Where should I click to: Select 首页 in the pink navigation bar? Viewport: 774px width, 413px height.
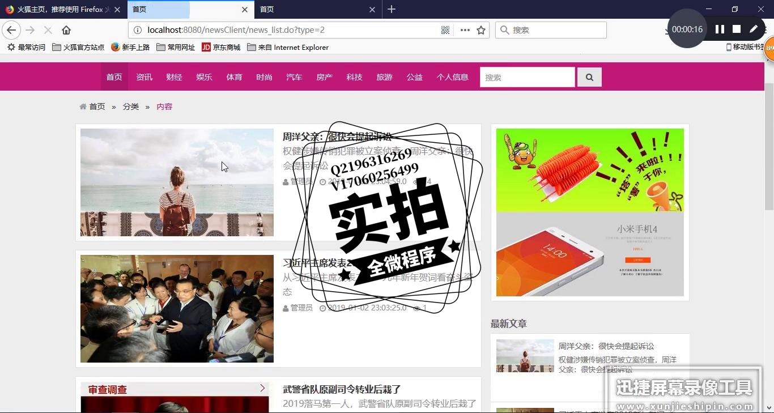pos(114,77)
